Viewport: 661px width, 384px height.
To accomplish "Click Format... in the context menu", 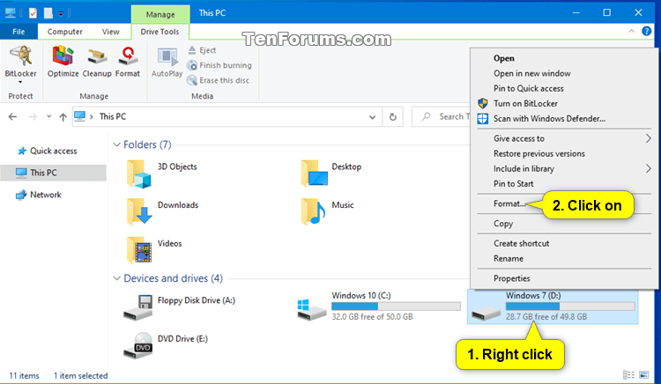I will click(509, 203).
